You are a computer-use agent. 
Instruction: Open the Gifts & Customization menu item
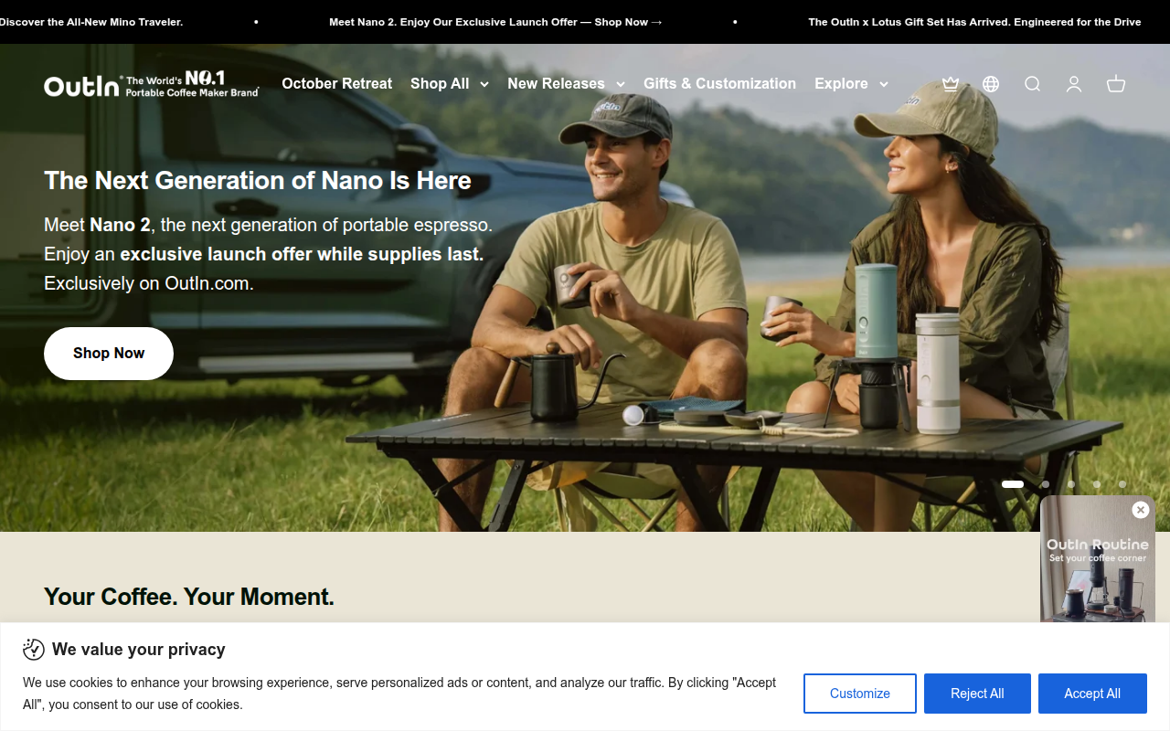[x=719, y=83]
